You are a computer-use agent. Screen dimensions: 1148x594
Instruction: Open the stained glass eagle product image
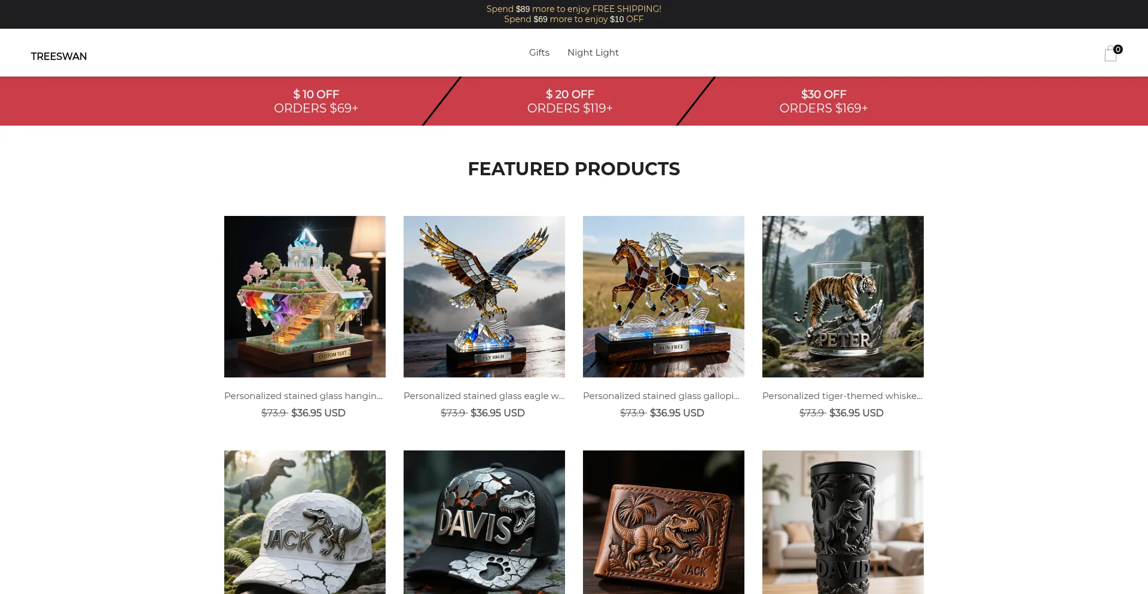pos(484,297)
